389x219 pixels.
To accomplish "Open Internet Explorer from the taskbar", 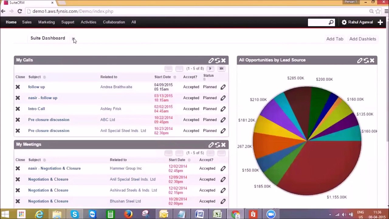I will (x=39, y=214).
